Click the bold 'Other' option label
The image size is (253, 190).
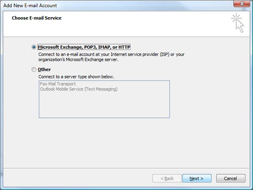(44, 69)
